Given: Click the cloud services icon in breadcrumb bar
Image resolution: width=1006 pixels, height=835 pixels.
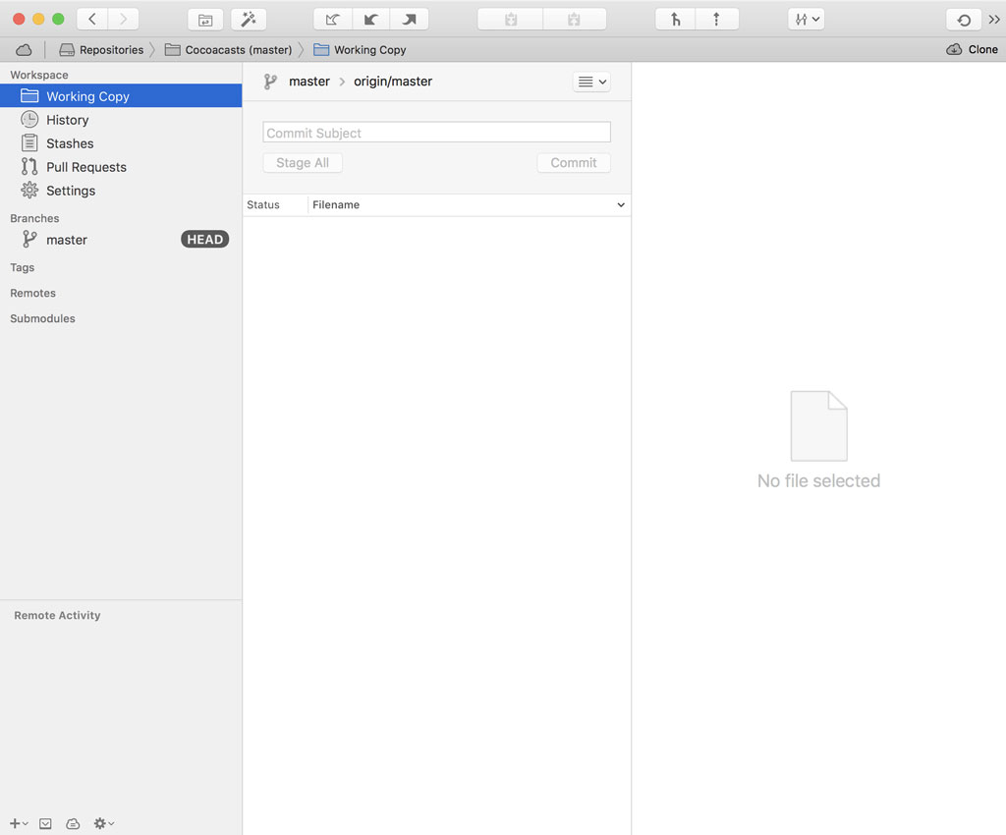Looking at the screenshot, I should point(24,50).
